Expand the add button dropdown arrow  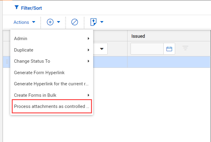click(58, 22)
